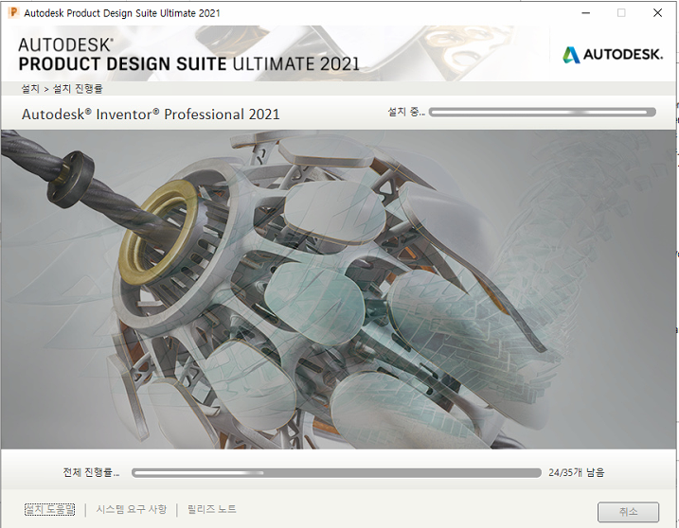Click the 전체 진행률 overall progress bar
Image resolution: width=679 pixels, height=528 pixels.
[336, 473]
